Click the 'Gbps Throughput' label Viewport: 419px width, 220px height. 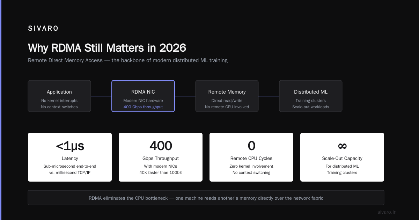coord(161,159)
